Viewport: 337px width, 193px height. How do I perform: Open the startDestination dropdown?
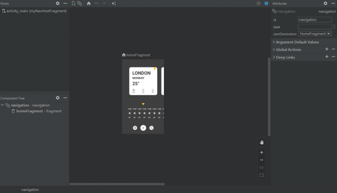[x=315, y=34]
